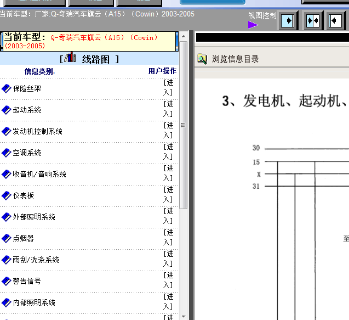
Task: Select the 保险丝架 category text
Action: click(x=27, y=88)
